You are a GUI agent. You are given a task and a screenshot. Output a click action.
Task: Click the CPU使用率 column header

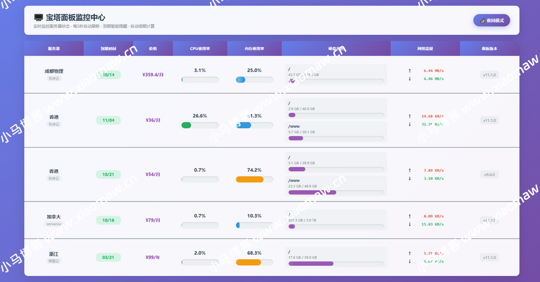click(x=200, y=48)
